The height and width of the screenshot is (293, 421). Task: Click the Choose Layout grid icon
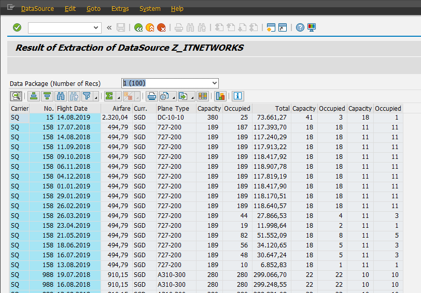[x=203, y=96]
